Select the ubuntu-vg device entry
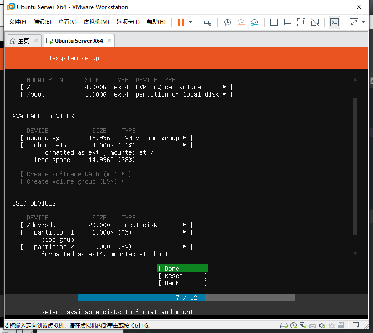Screen dimensions: 373x333 tap(107, 138)
